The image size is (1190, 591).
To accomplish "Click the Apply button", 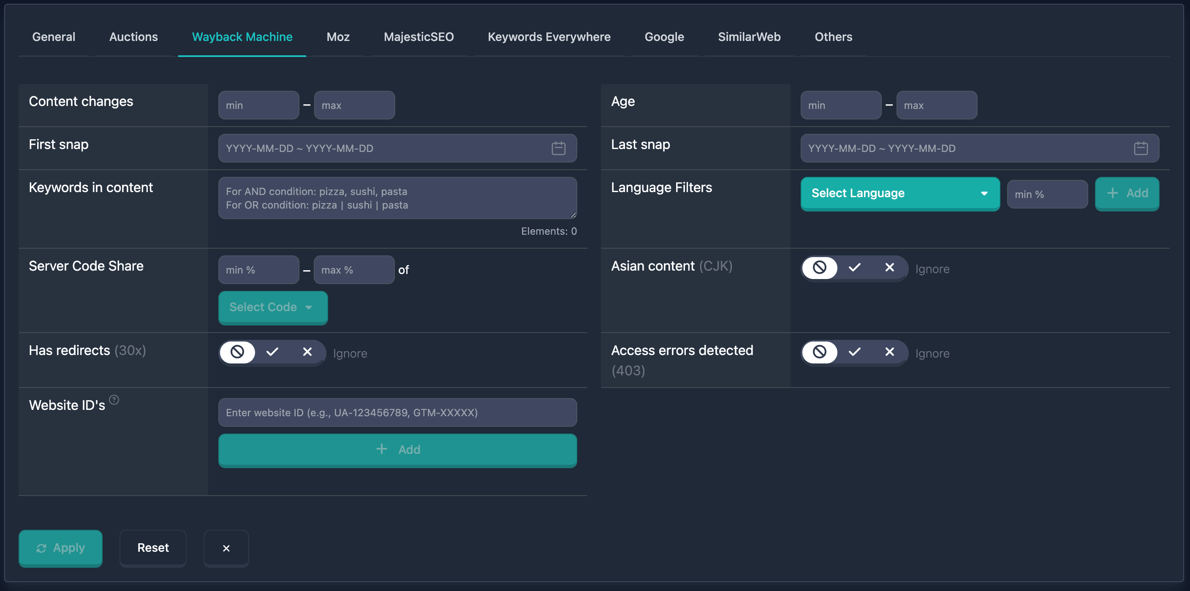I will point(60,548).
